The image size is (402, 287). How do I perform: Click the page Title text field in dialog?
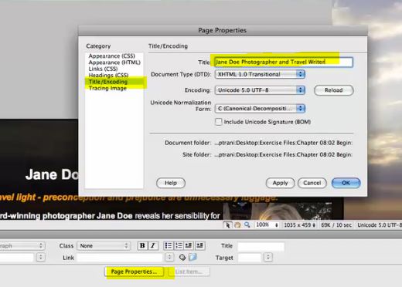tap(284, 62)
